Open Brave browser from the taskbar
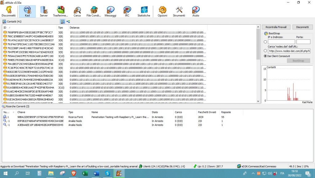This screenshot has width=315, height=178. coord(74,173)
